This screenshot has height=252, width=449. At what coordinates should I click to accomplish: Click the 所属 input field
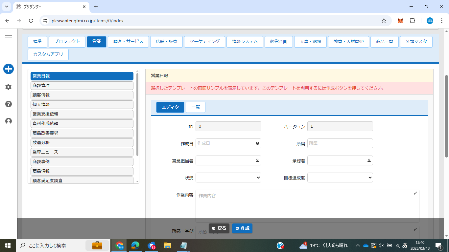click(340, 143)
